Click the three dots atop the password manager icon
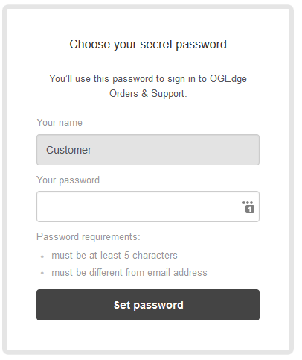 (248, 203)
